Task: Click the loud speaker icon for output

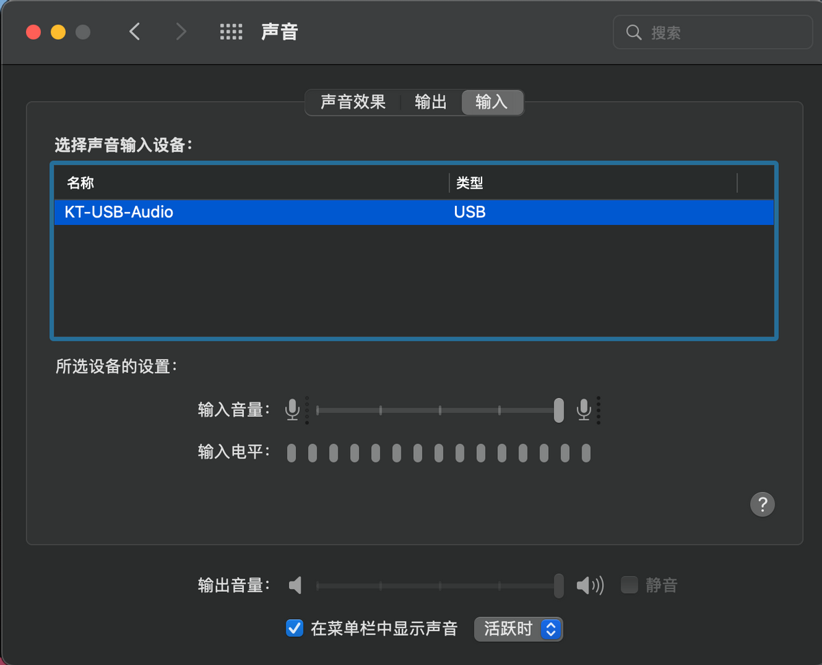Action: 589,585
